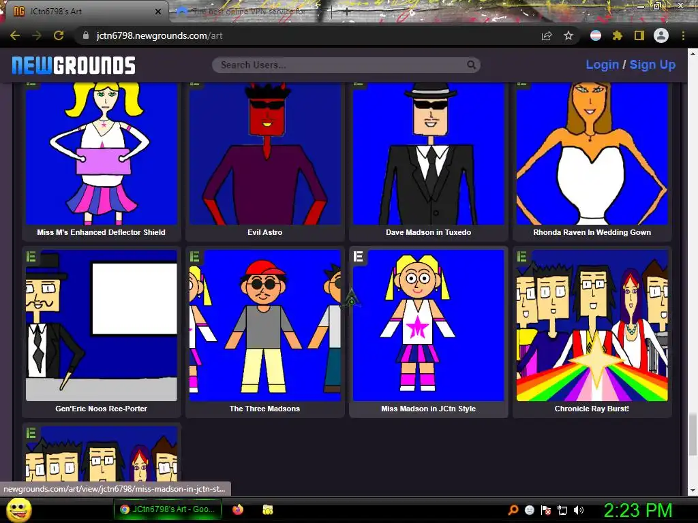Click the page scrollbar thumb
Image resolution: width=698 pixels, height=523 pixels.
[x=693, y=434]
